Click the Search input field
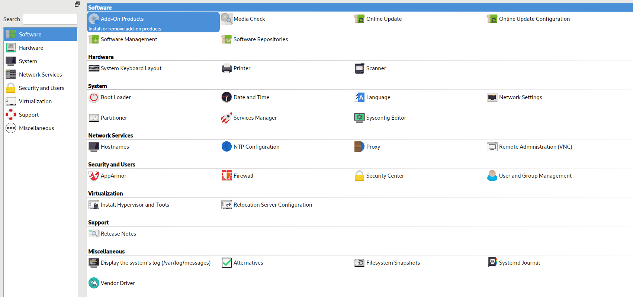Viewport: 633px width, 297px height. click(50, 19)
